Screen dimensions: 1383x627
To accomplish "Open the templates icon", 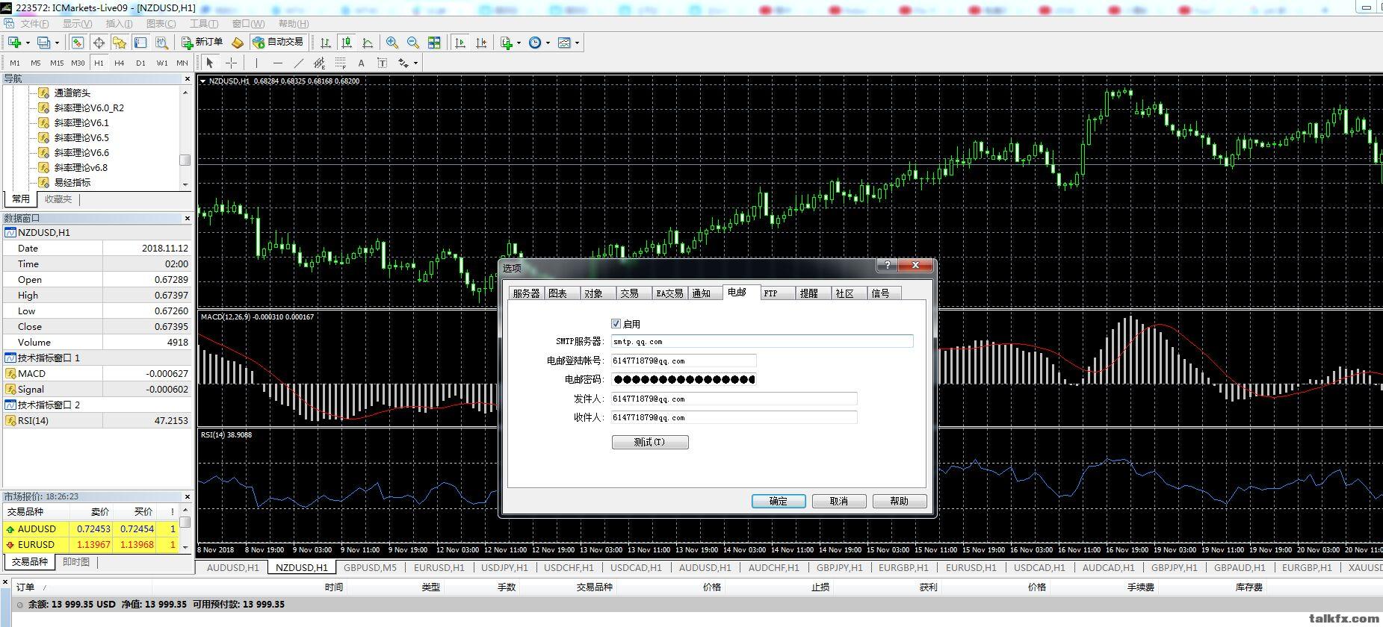I will point(564,43).
